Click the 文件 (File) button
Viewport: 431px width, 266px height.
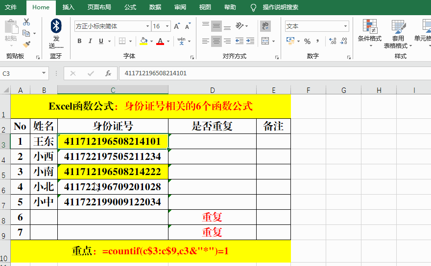click(11, 7)
